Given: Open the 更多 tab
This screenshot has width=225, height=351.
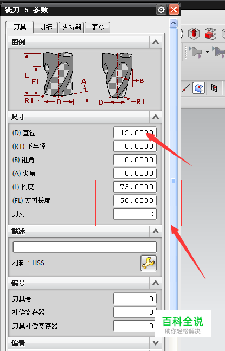Looking at the screenshot, I should pos(98,28).
